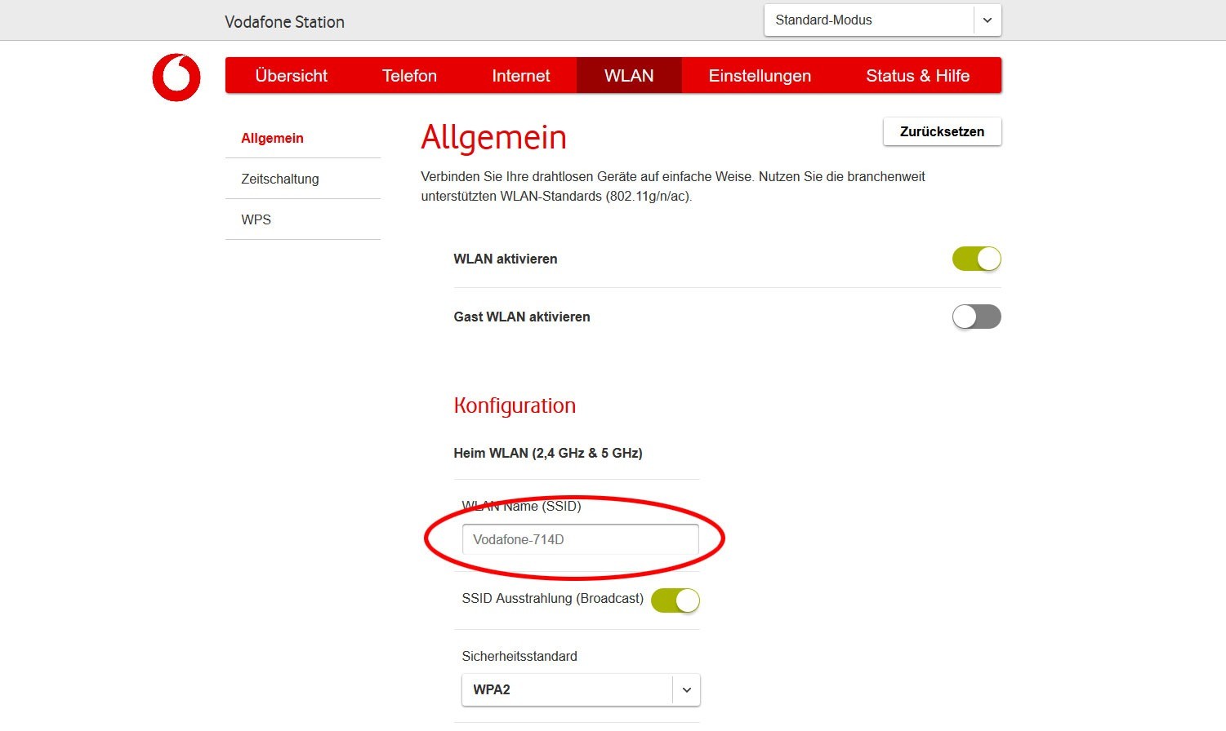Viewport: 1226px width, 731px height.
Task: Click the Standard-Modus chevron arrow
Action: click(x=987, y=20)
